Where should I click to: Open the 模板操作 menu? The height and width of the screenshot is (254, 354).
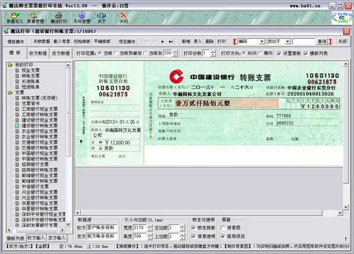(16, 41)
